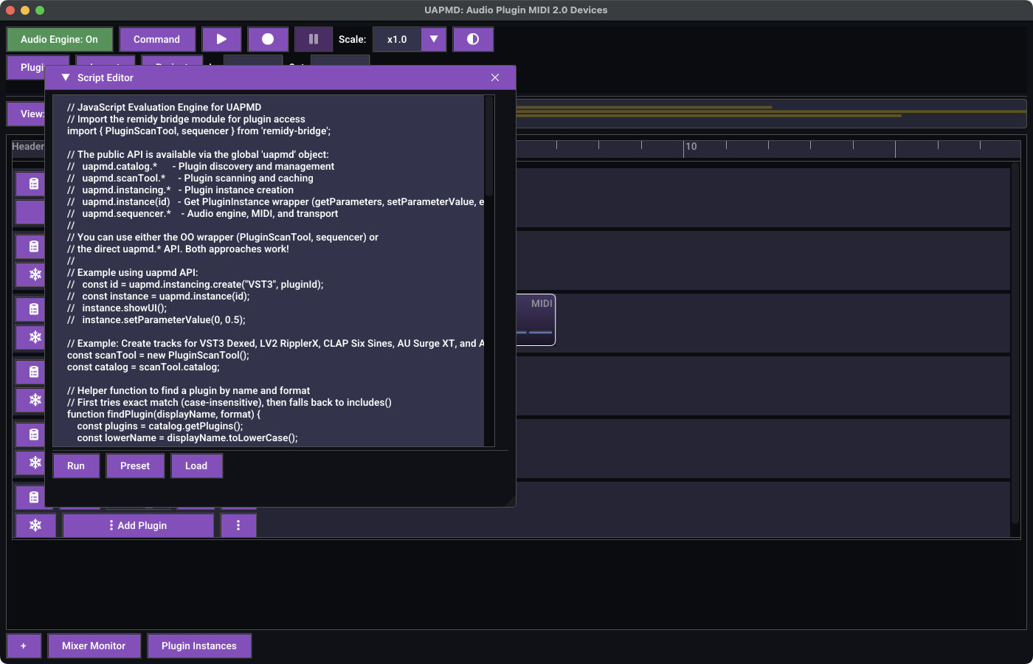Open the Mixer Monitor panel
The height and width of the screenshot is (664, 1033).
pos(94,646)
